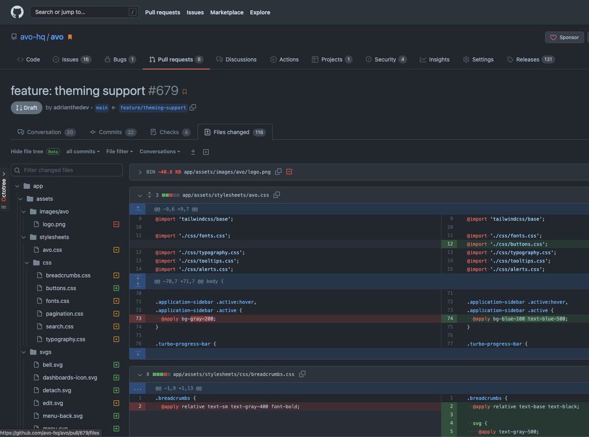Collapse the avo.css file diff
The image size is (589, 437).
pyautogui.click(x=140, y=195)
